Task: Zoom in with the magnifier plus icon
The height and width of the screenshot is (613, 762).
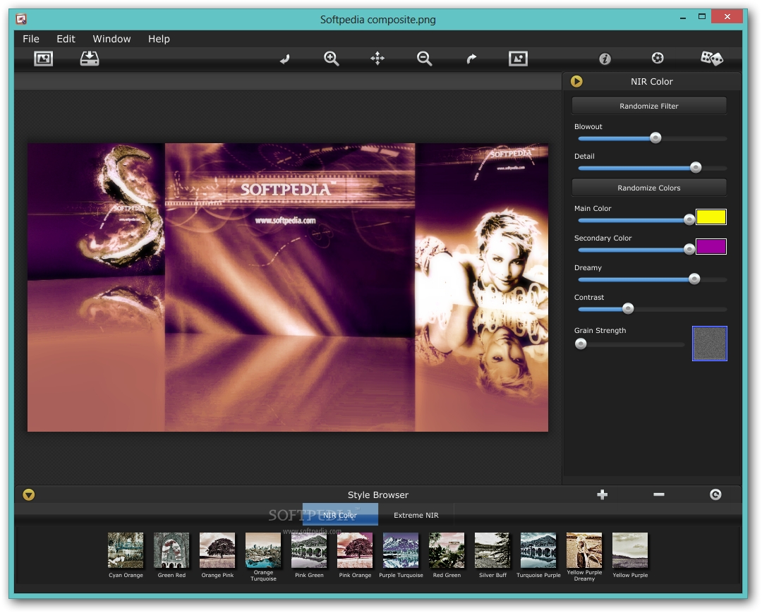Action: 332,59
